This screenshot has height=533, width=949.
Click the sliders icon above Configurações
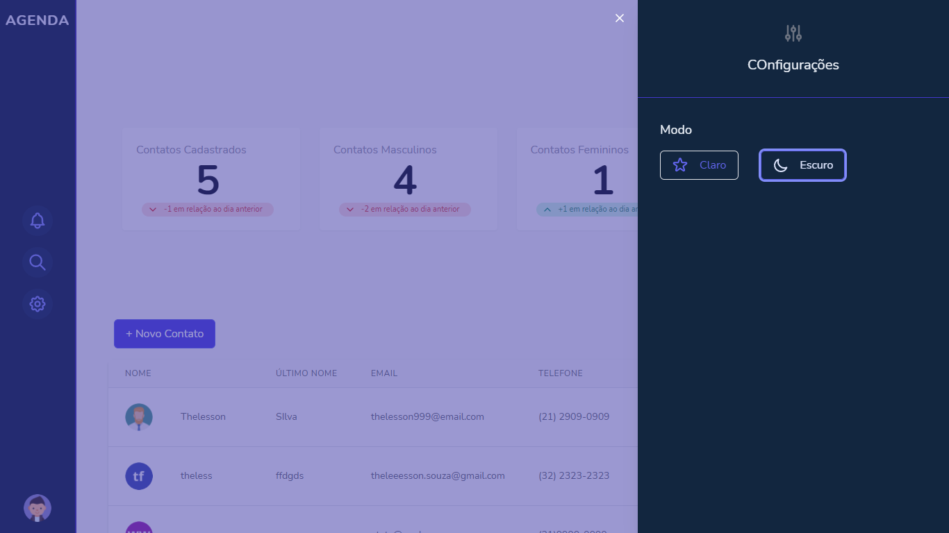[x=793, y=33]
